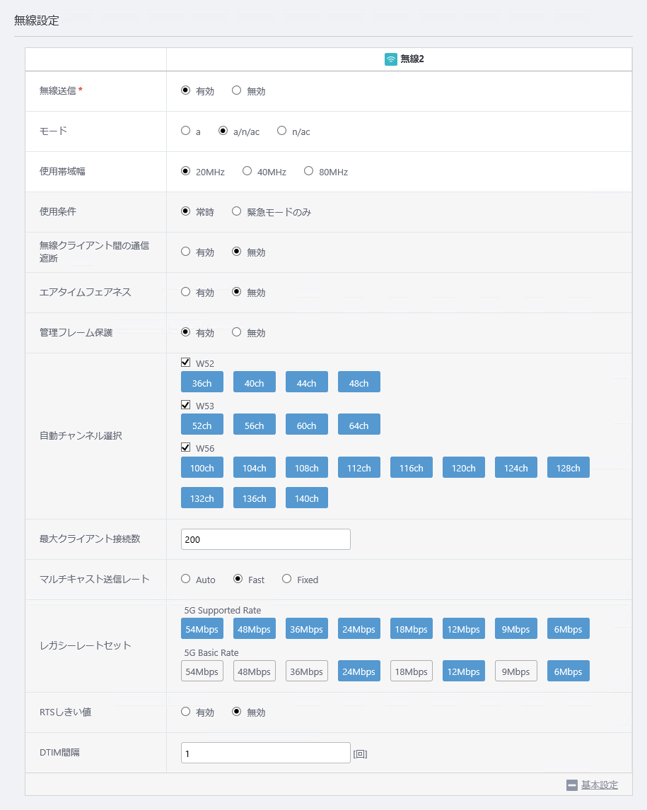Viewport: 647px width, 810px height.
Task: Toggle the W53 checkbox
Action: point(185,405)
